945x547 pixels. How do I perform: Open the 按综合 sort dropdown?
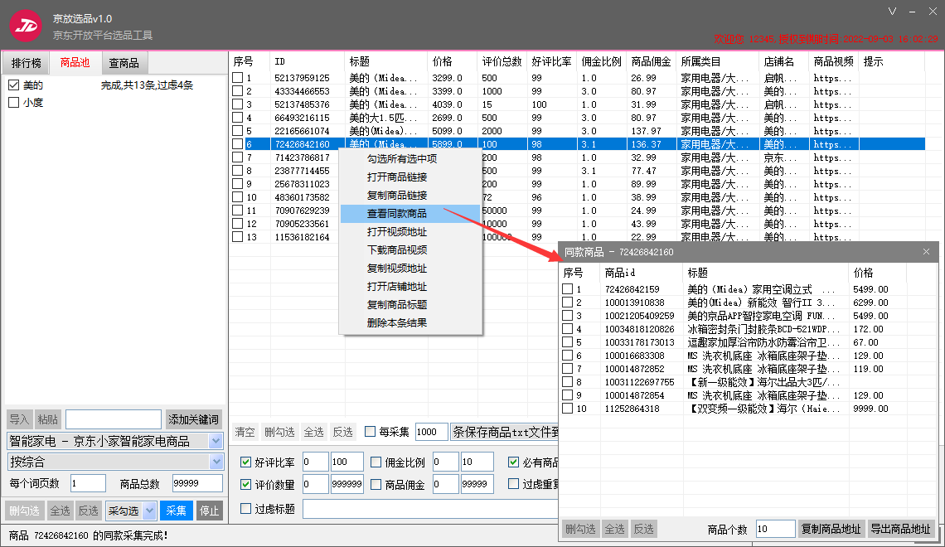[216, 462]
